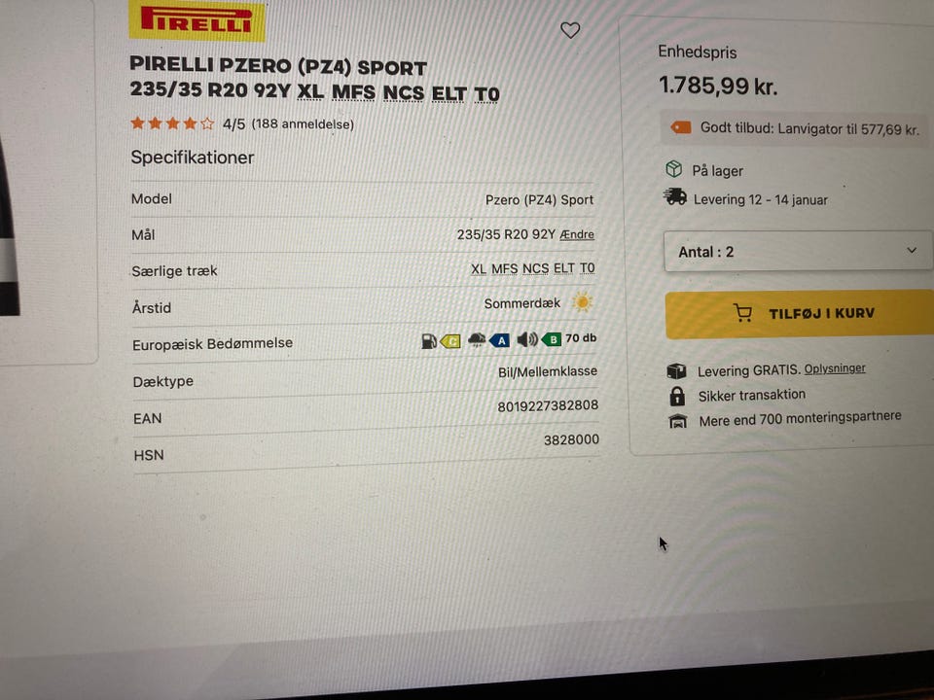Click the XL tag under Særlige træk

[x=479, y=269]
